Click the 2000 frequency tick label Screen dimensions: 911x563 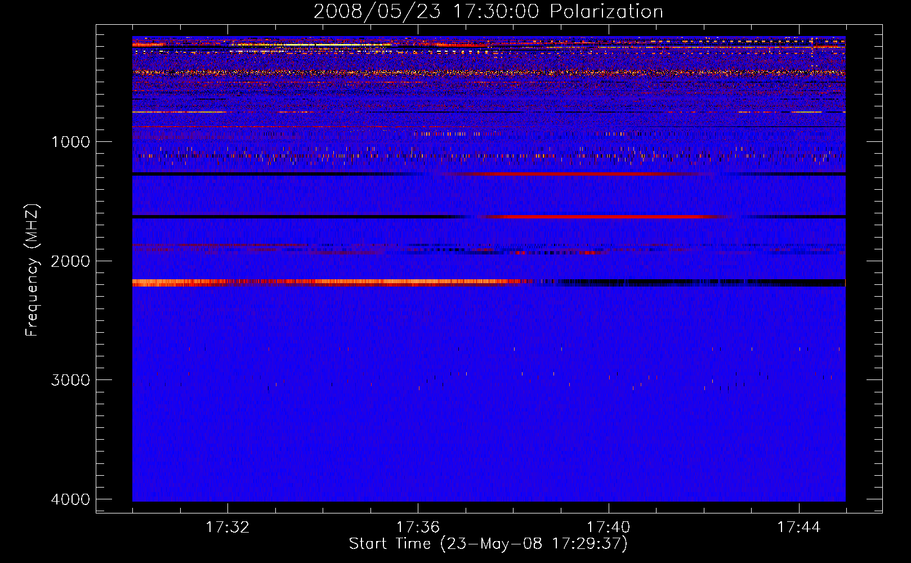pos(70,261)
